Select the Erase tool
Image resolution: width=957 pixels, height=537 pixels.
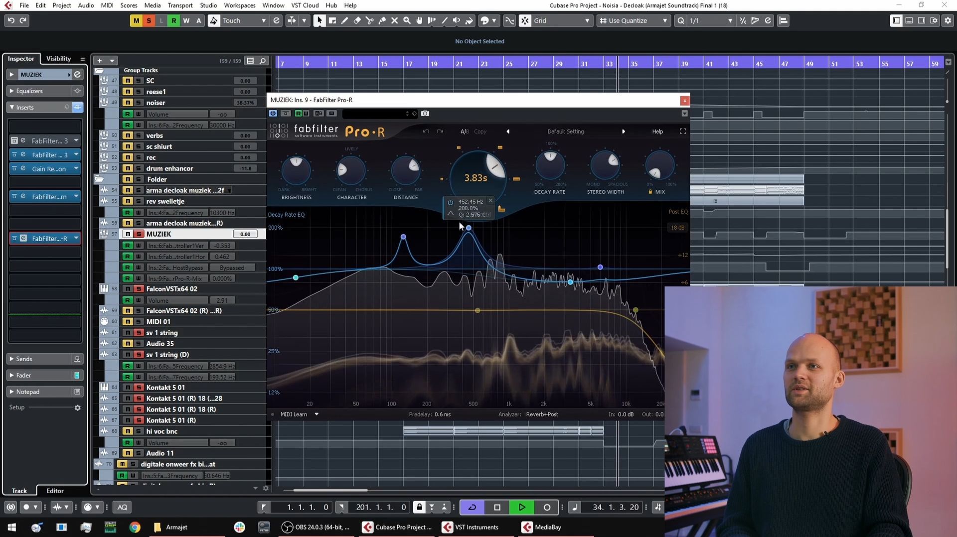click(357, 20)
